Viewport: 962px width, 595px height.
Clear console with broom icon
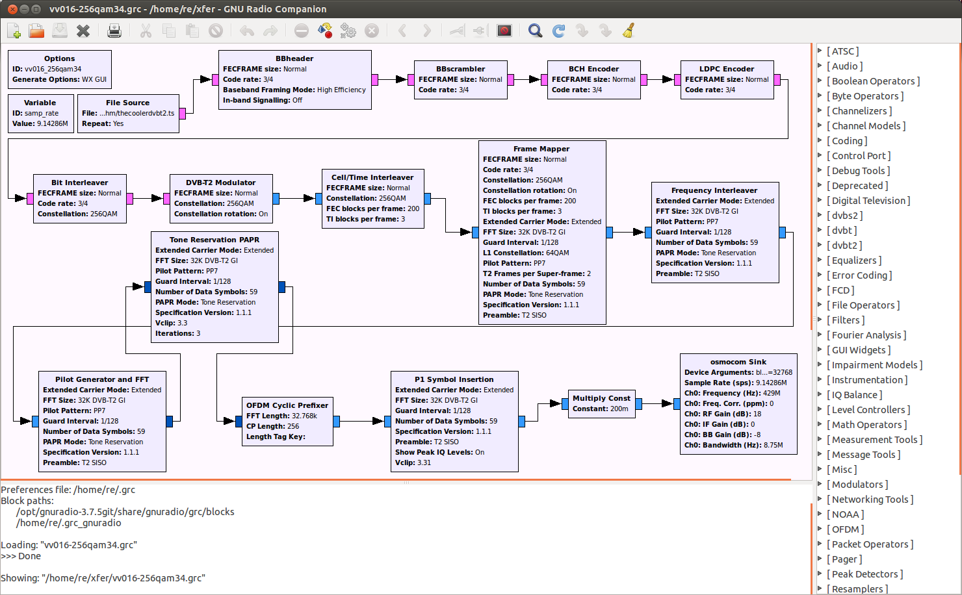629,31
